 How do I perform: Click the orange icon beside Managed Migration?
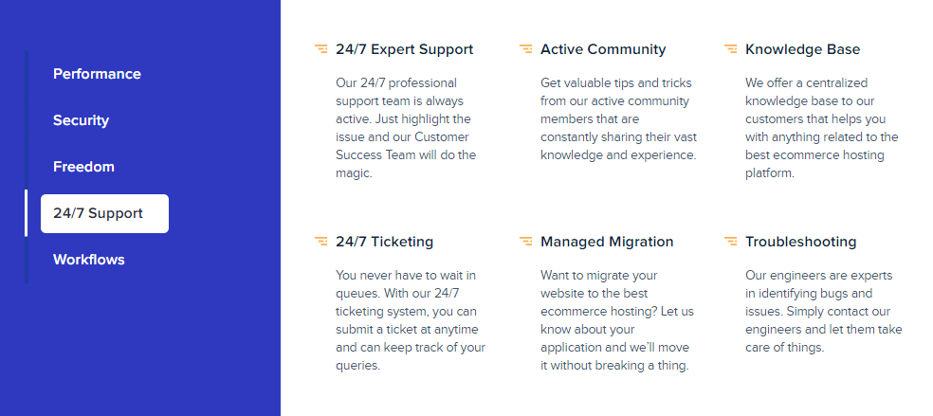pos(525,242)
